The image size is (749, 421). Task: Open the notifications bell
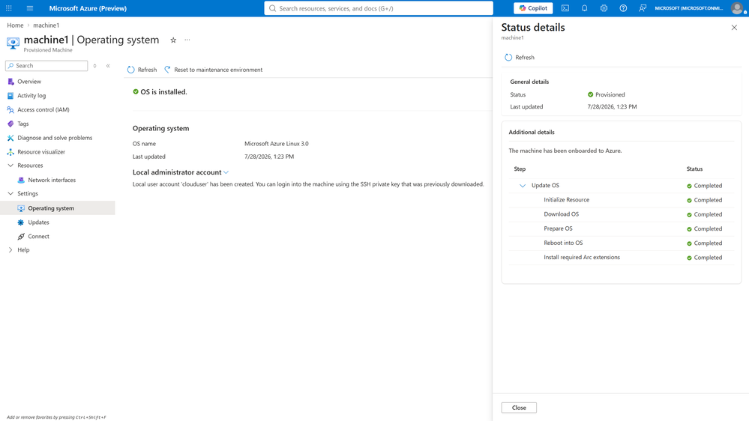(x=584, y=8)
